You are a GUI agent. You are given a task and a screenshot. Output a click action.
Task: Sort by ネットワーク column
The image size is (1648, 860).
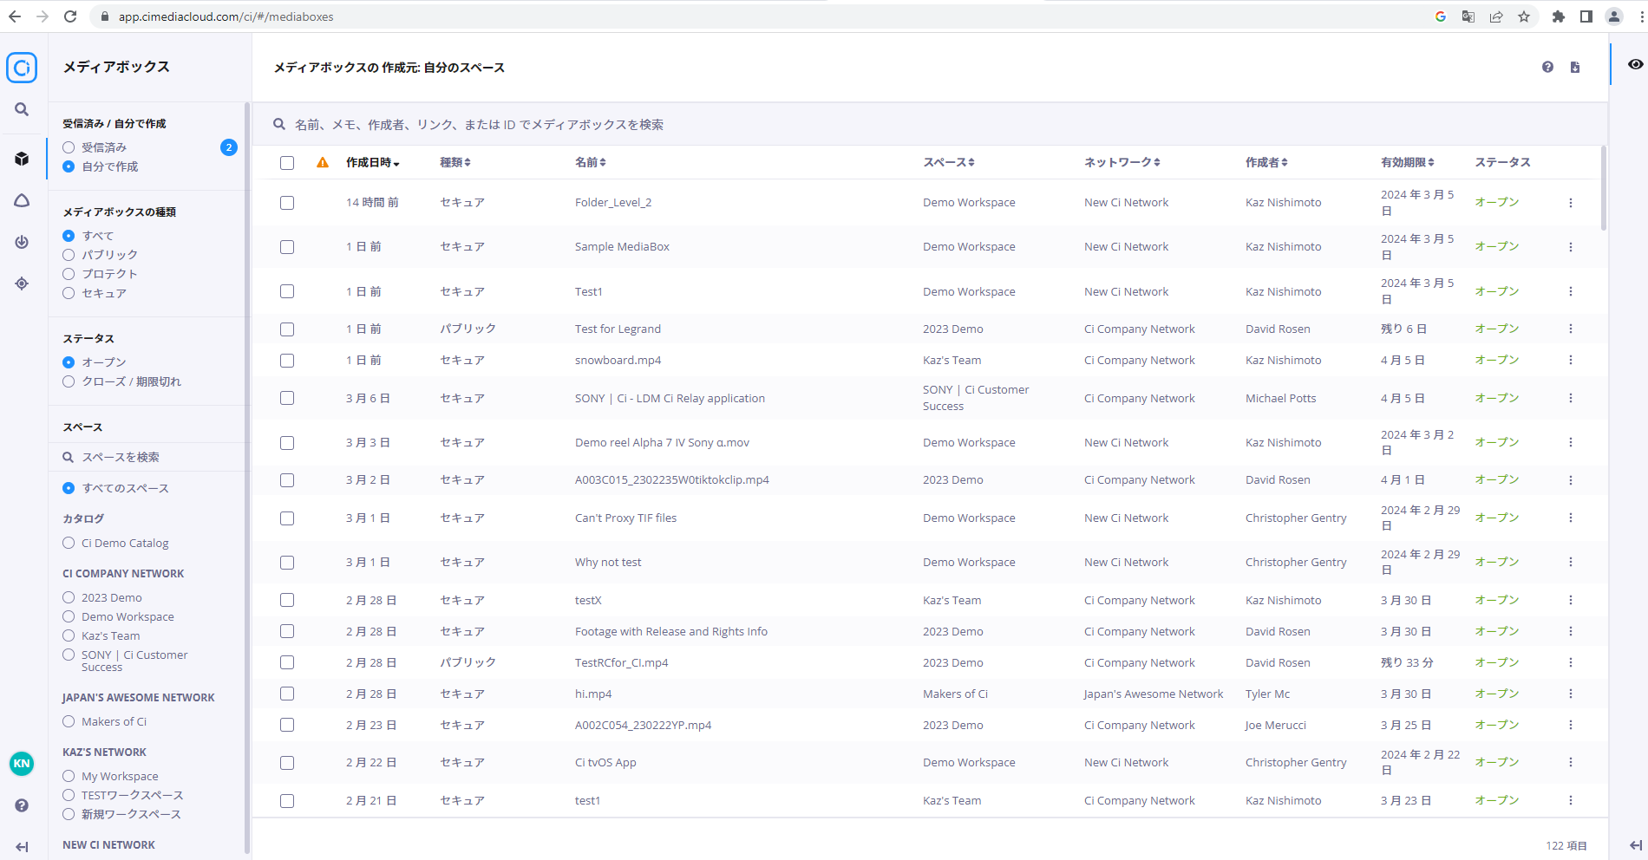click(x=1122, y=162)
